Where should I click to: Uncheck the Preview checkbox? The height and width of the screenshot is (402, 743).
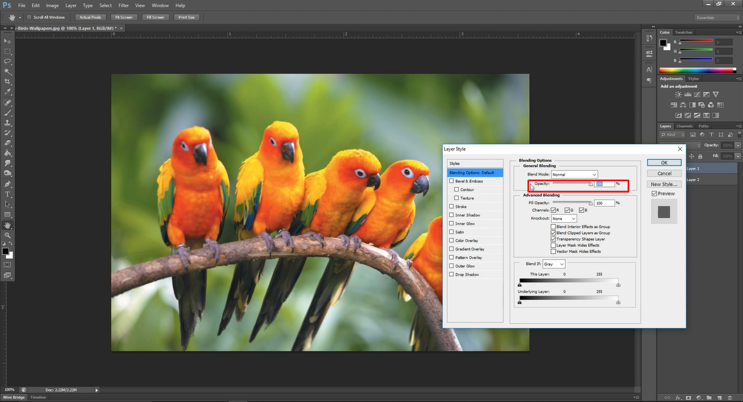(654, 193)
